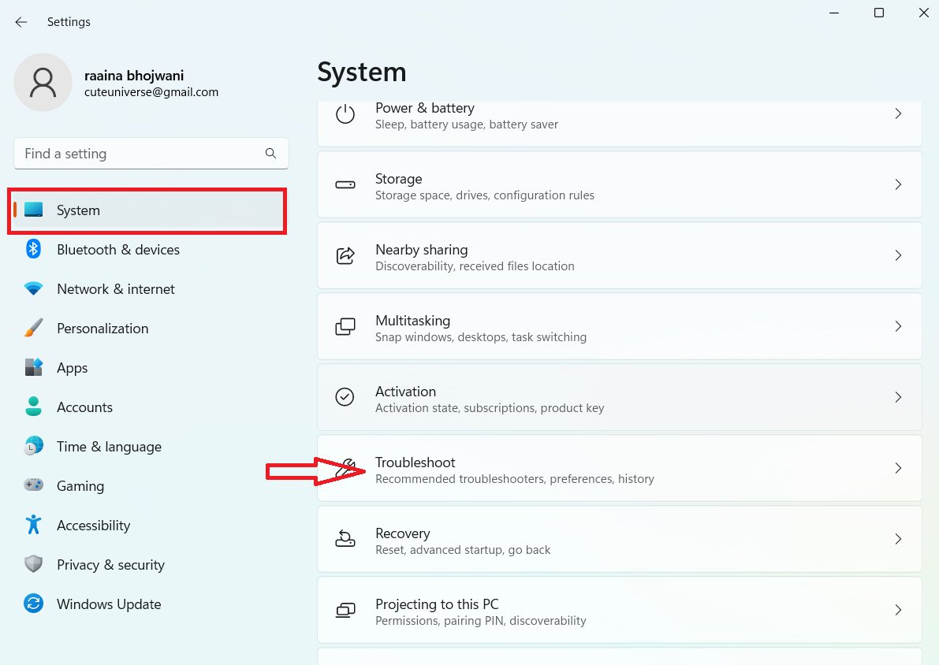Viewport: 939px width, 665px height.
Task: Click the Windows Update sync icon
Action: pos(33,604)
